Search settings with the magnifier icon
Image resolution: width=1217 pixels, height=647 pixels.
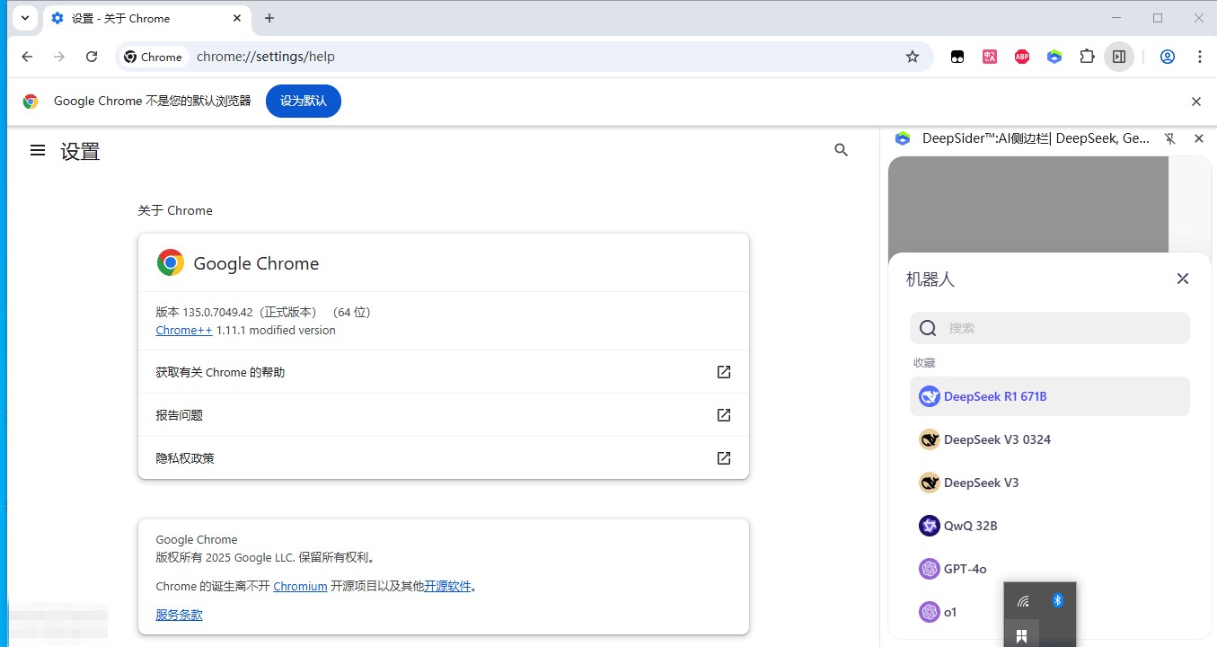tap(841, 150)
